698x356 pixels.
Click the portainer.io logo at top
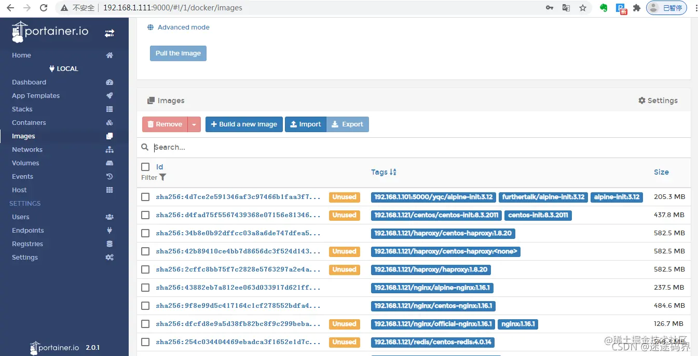click(x=50, y=32)
